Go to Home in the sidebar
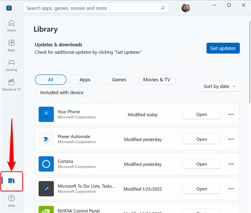The width and height of the screenshot is (251, 213). click(x=11, y=26)
